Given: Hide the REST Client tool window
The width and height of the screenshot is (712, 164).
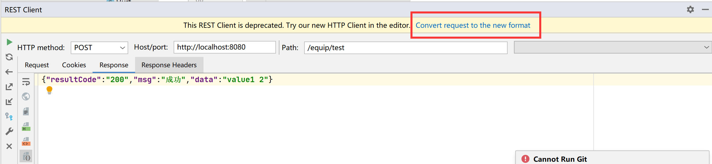Looking at the screenshot, I should point(705,9).
